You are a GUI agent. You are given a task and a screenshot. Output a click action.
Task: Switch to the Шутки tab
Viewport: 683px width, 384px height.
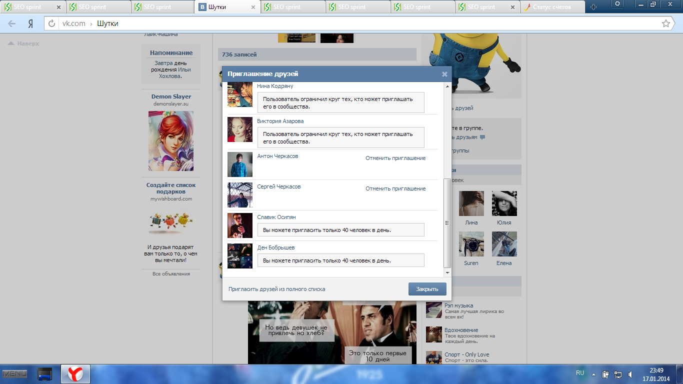[227, 7]
